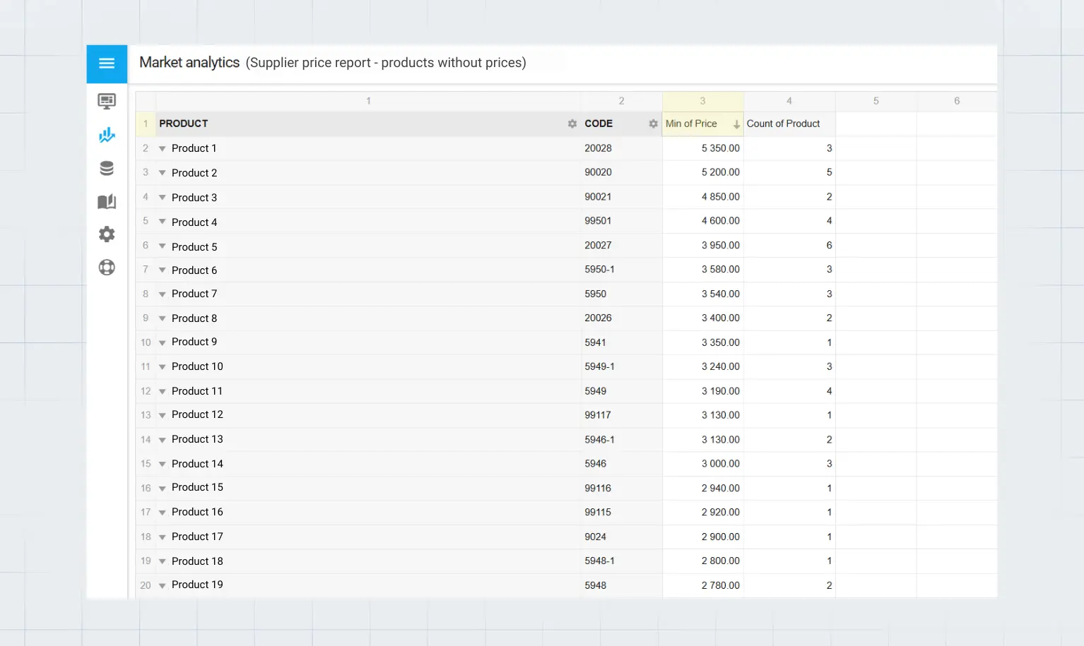Toggle descending sort on Min of Price
The width and height of the screenshot is (1084, 646).
coord(736,124)
